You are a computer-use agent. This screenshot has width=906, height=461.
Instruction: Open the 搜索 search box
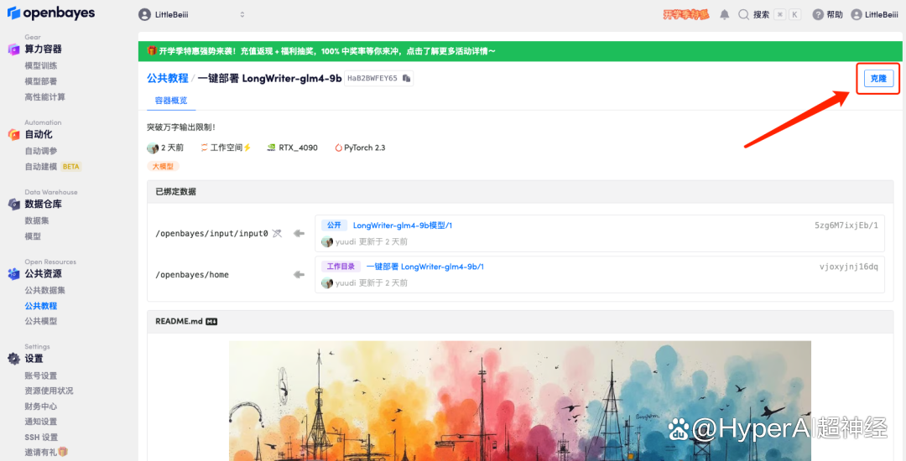(769, 15)
